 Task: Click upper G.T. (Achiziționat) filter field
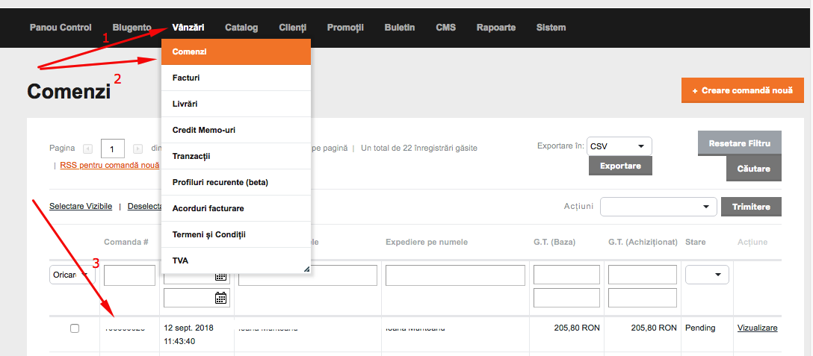pos(643,275)
